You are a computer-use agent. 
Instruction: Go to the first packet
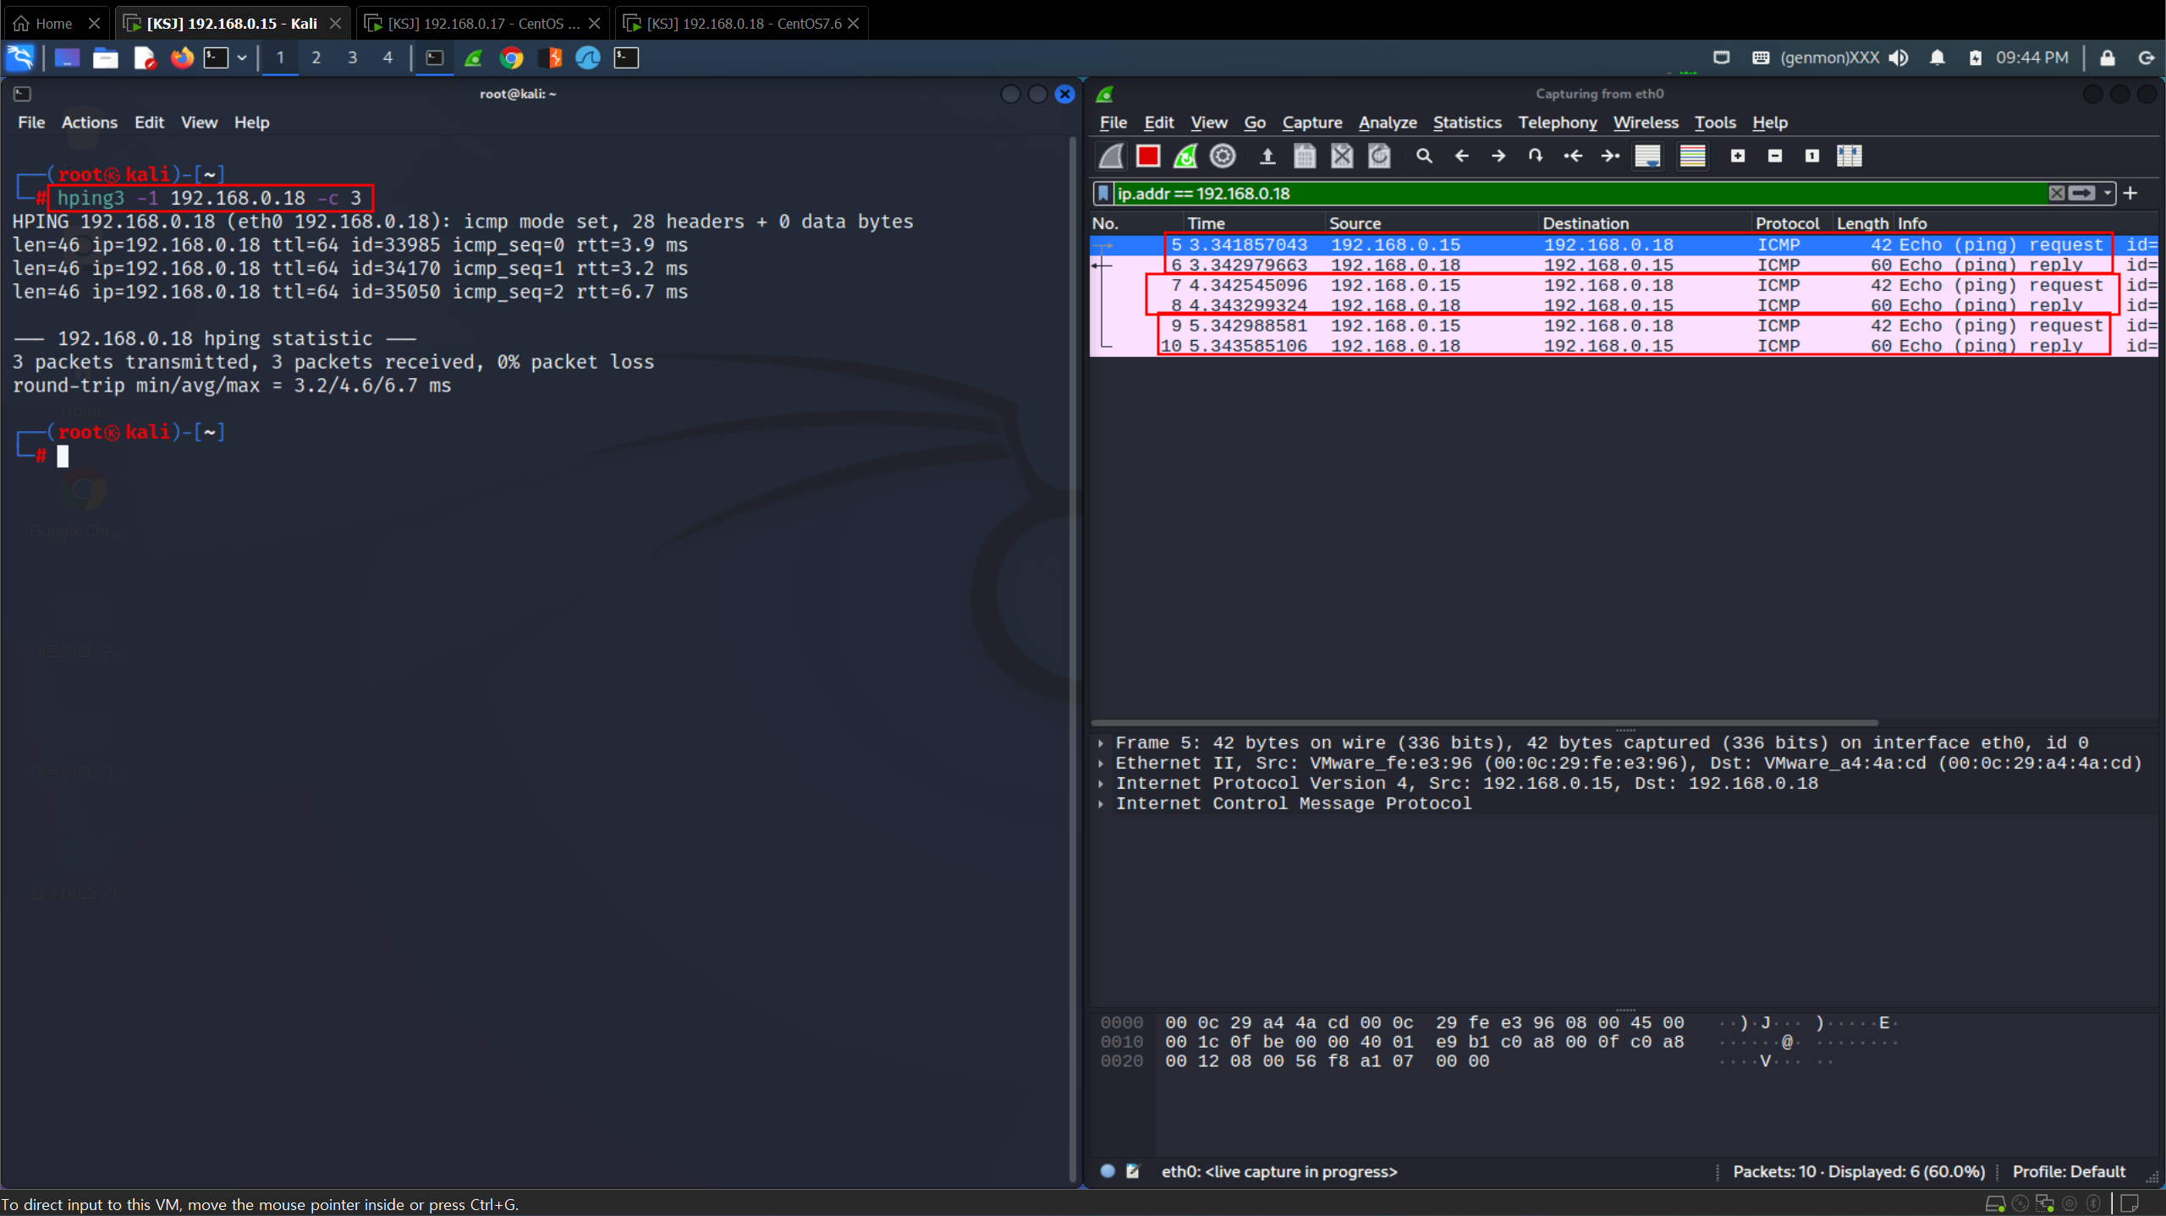point(1573,156)
